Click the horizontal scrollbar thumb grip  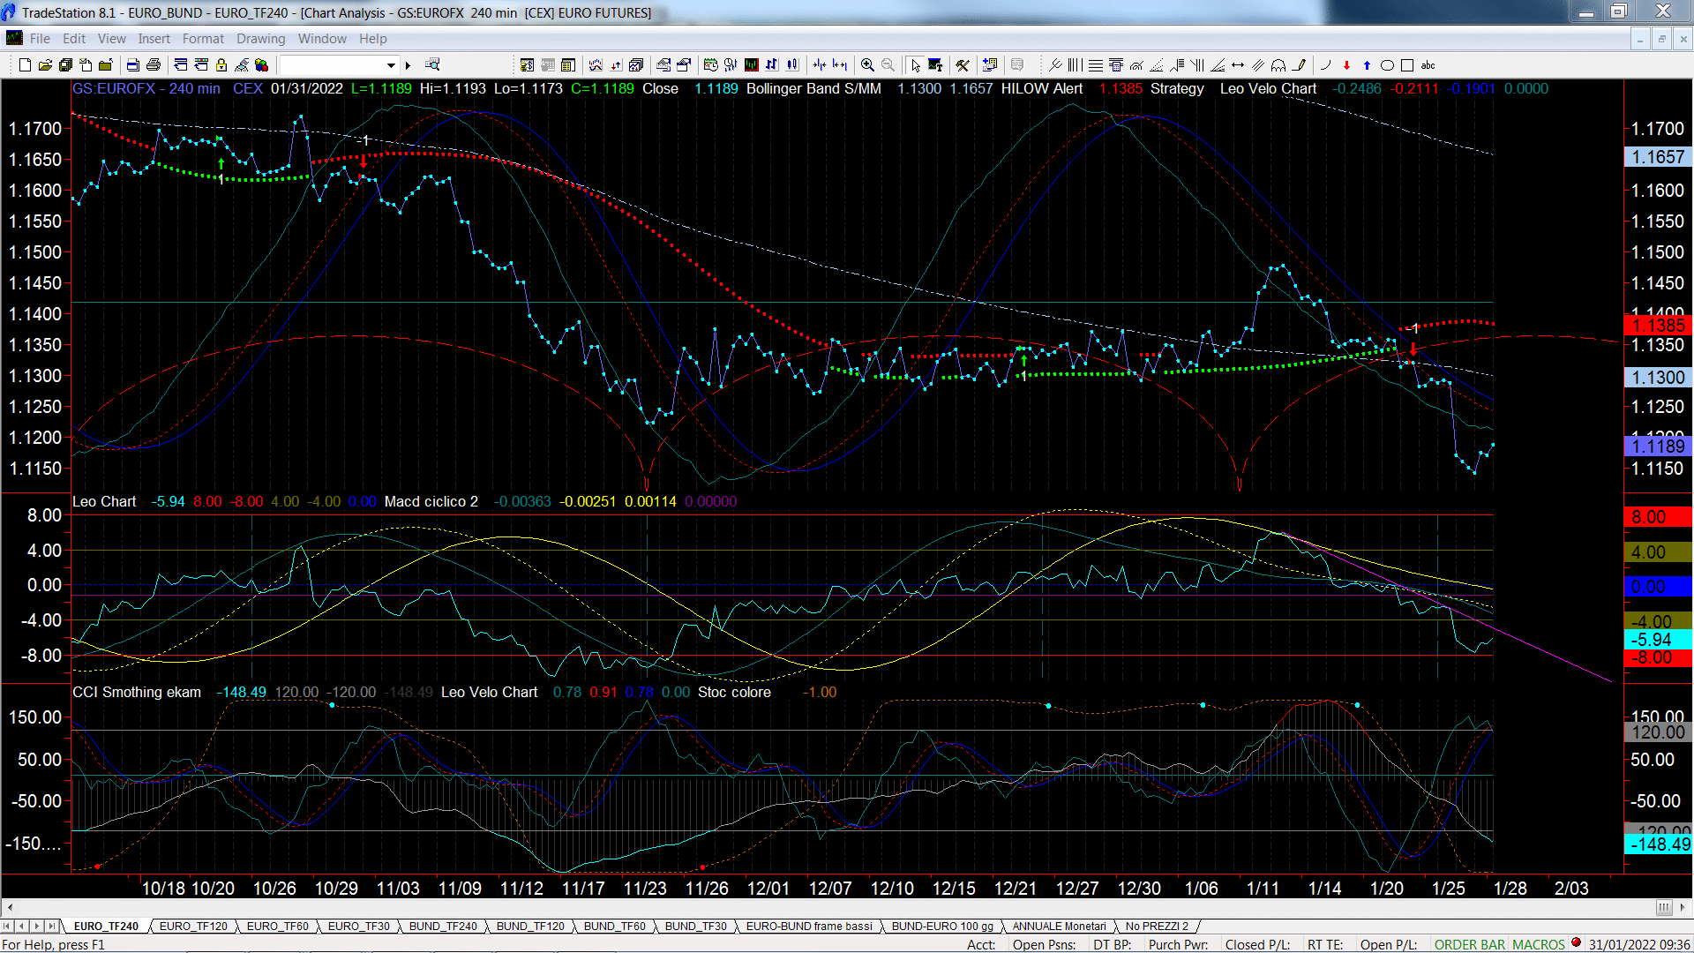point(1664,907)
